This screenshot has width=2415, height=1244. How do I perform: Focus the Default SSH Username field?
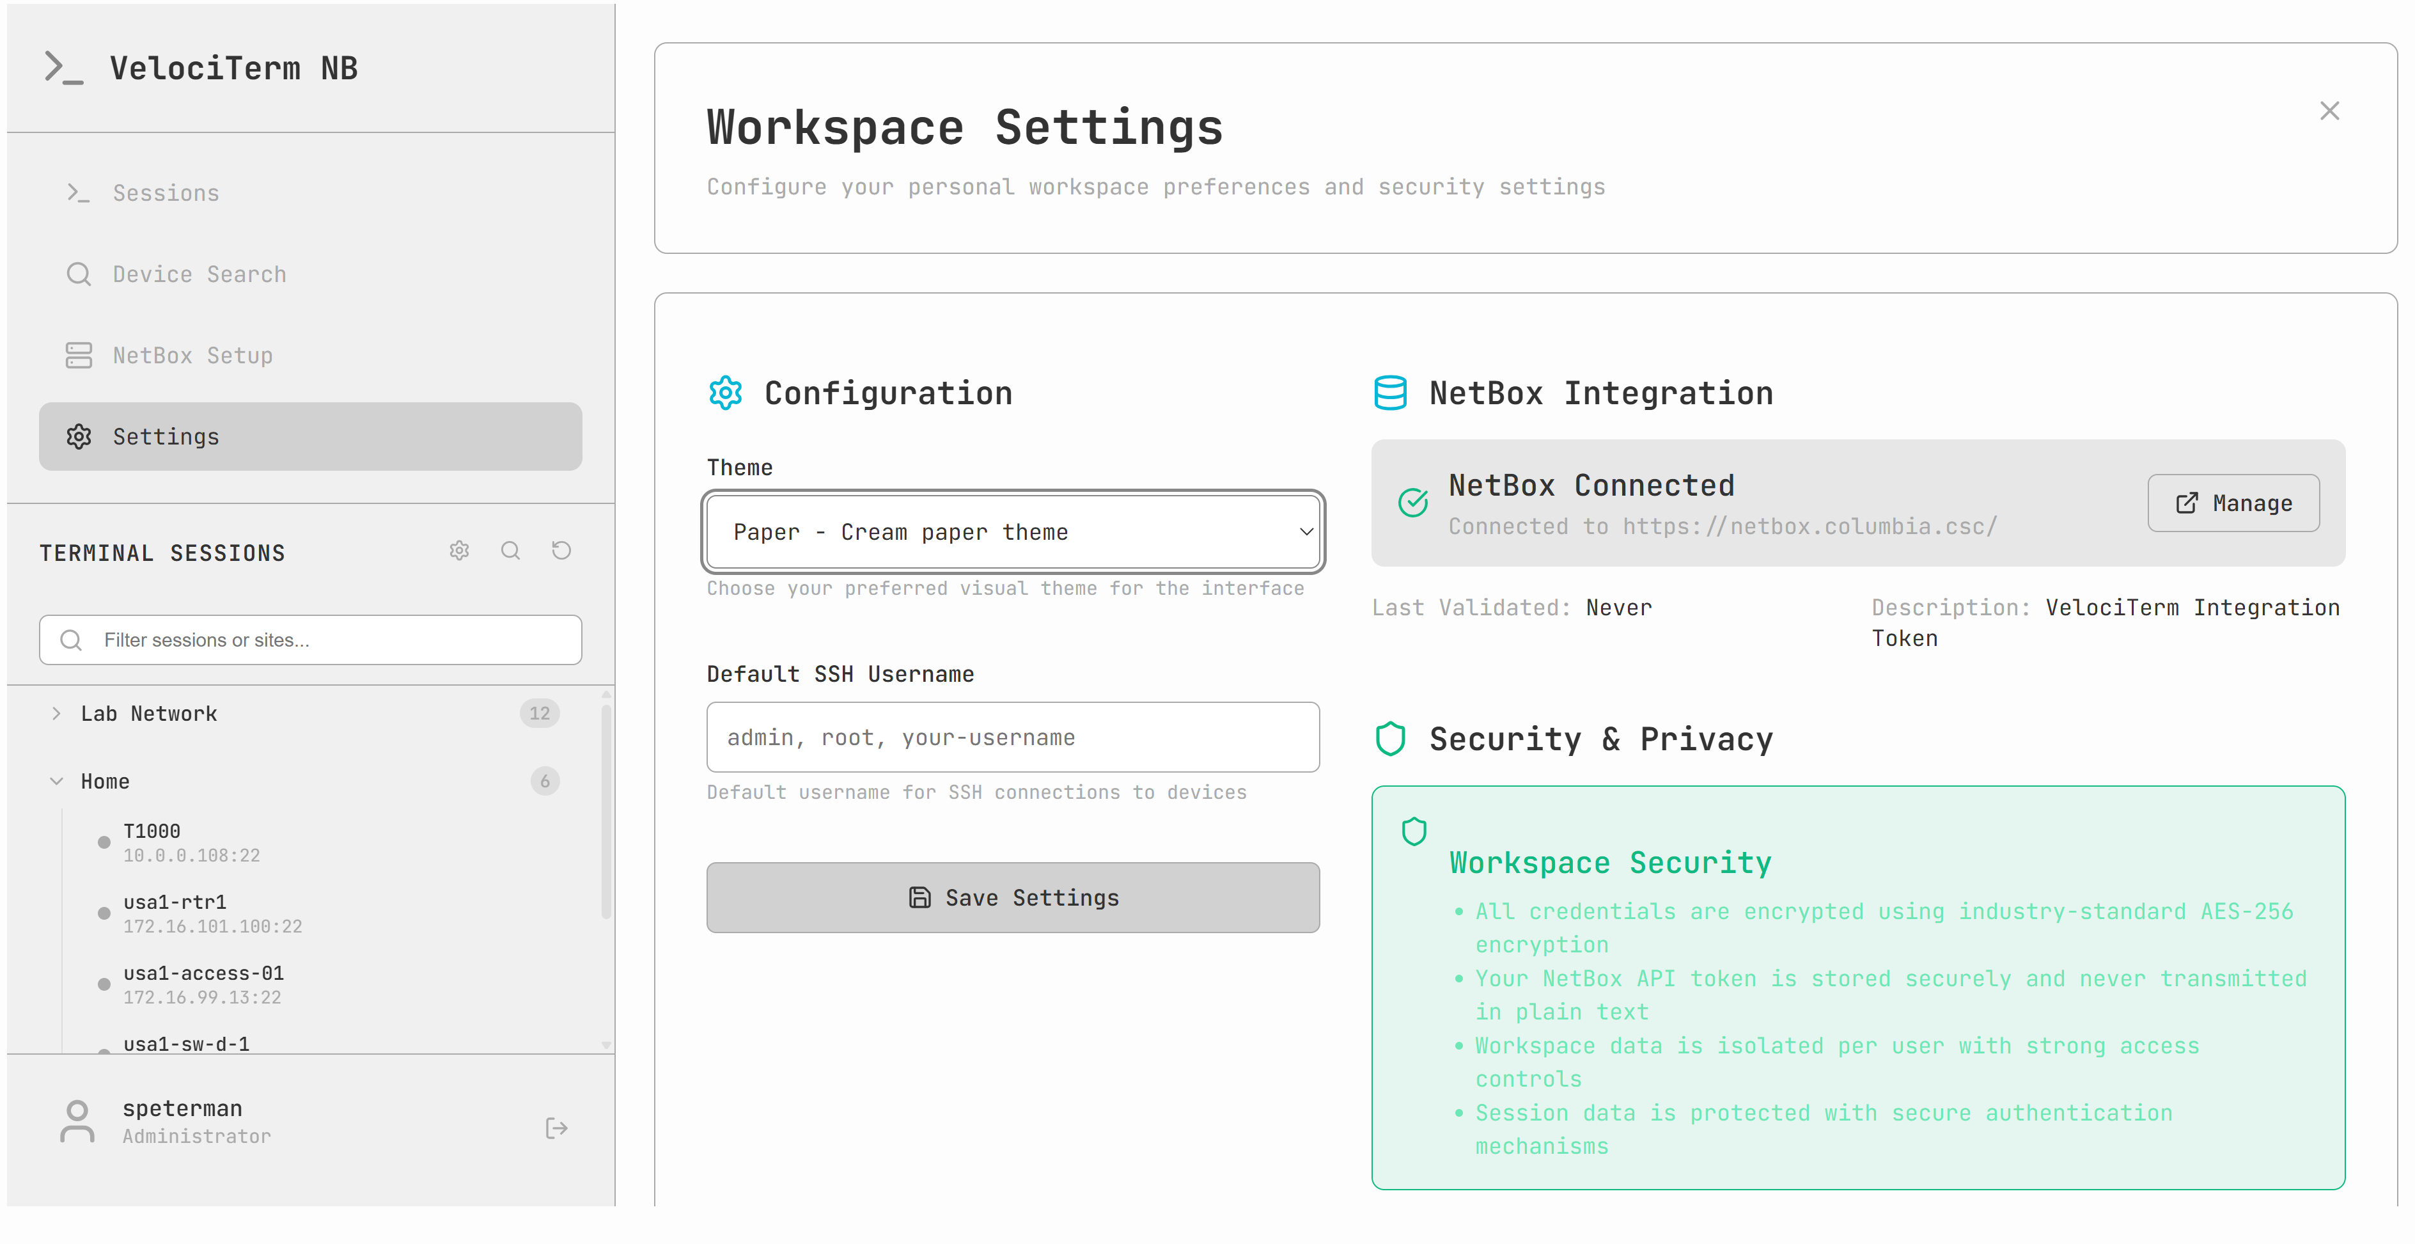(1013, 738)
